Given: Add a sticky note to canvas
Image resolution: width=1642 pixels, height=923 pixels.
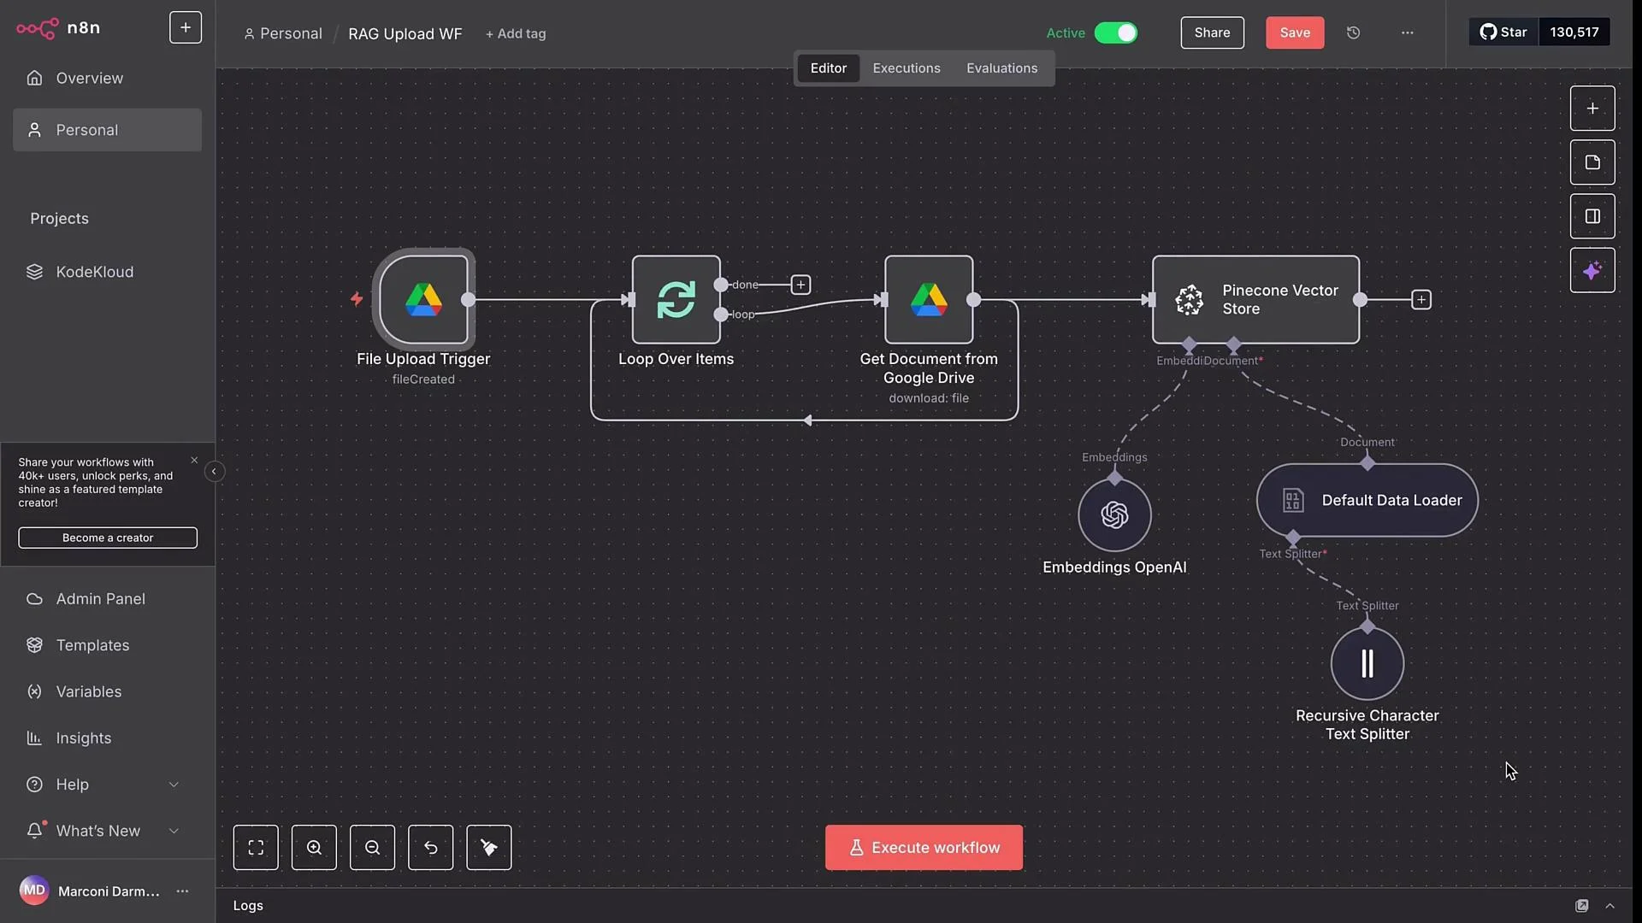Looking at the screenshot, I should [x=1592, y=162].
